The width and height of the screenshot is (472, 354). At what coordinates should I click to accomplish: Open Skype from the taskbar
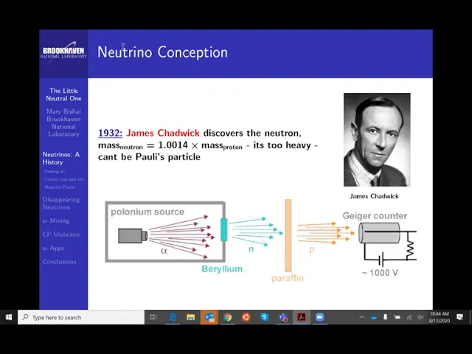click(x=264, y=317)
